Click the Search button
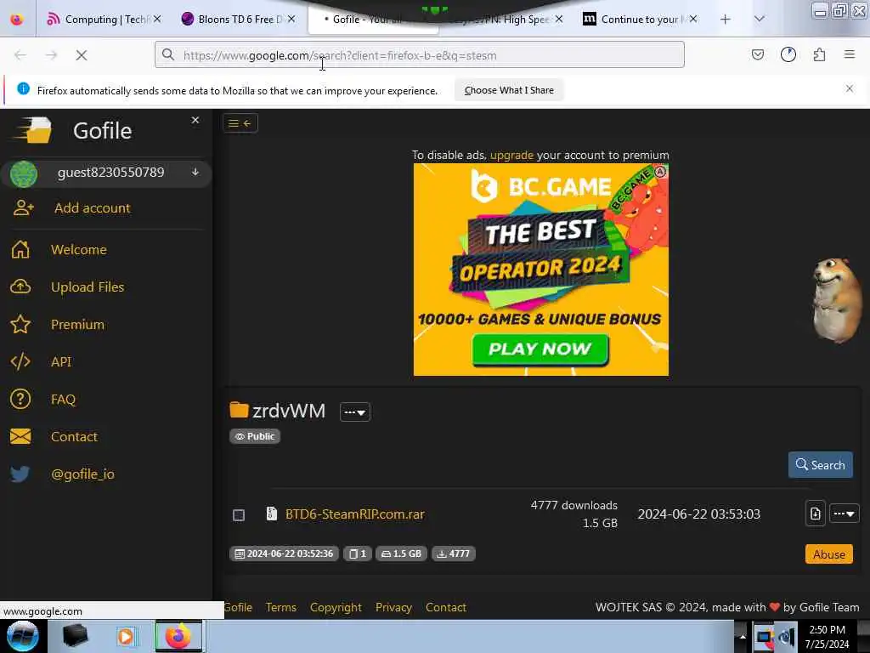 820,465
